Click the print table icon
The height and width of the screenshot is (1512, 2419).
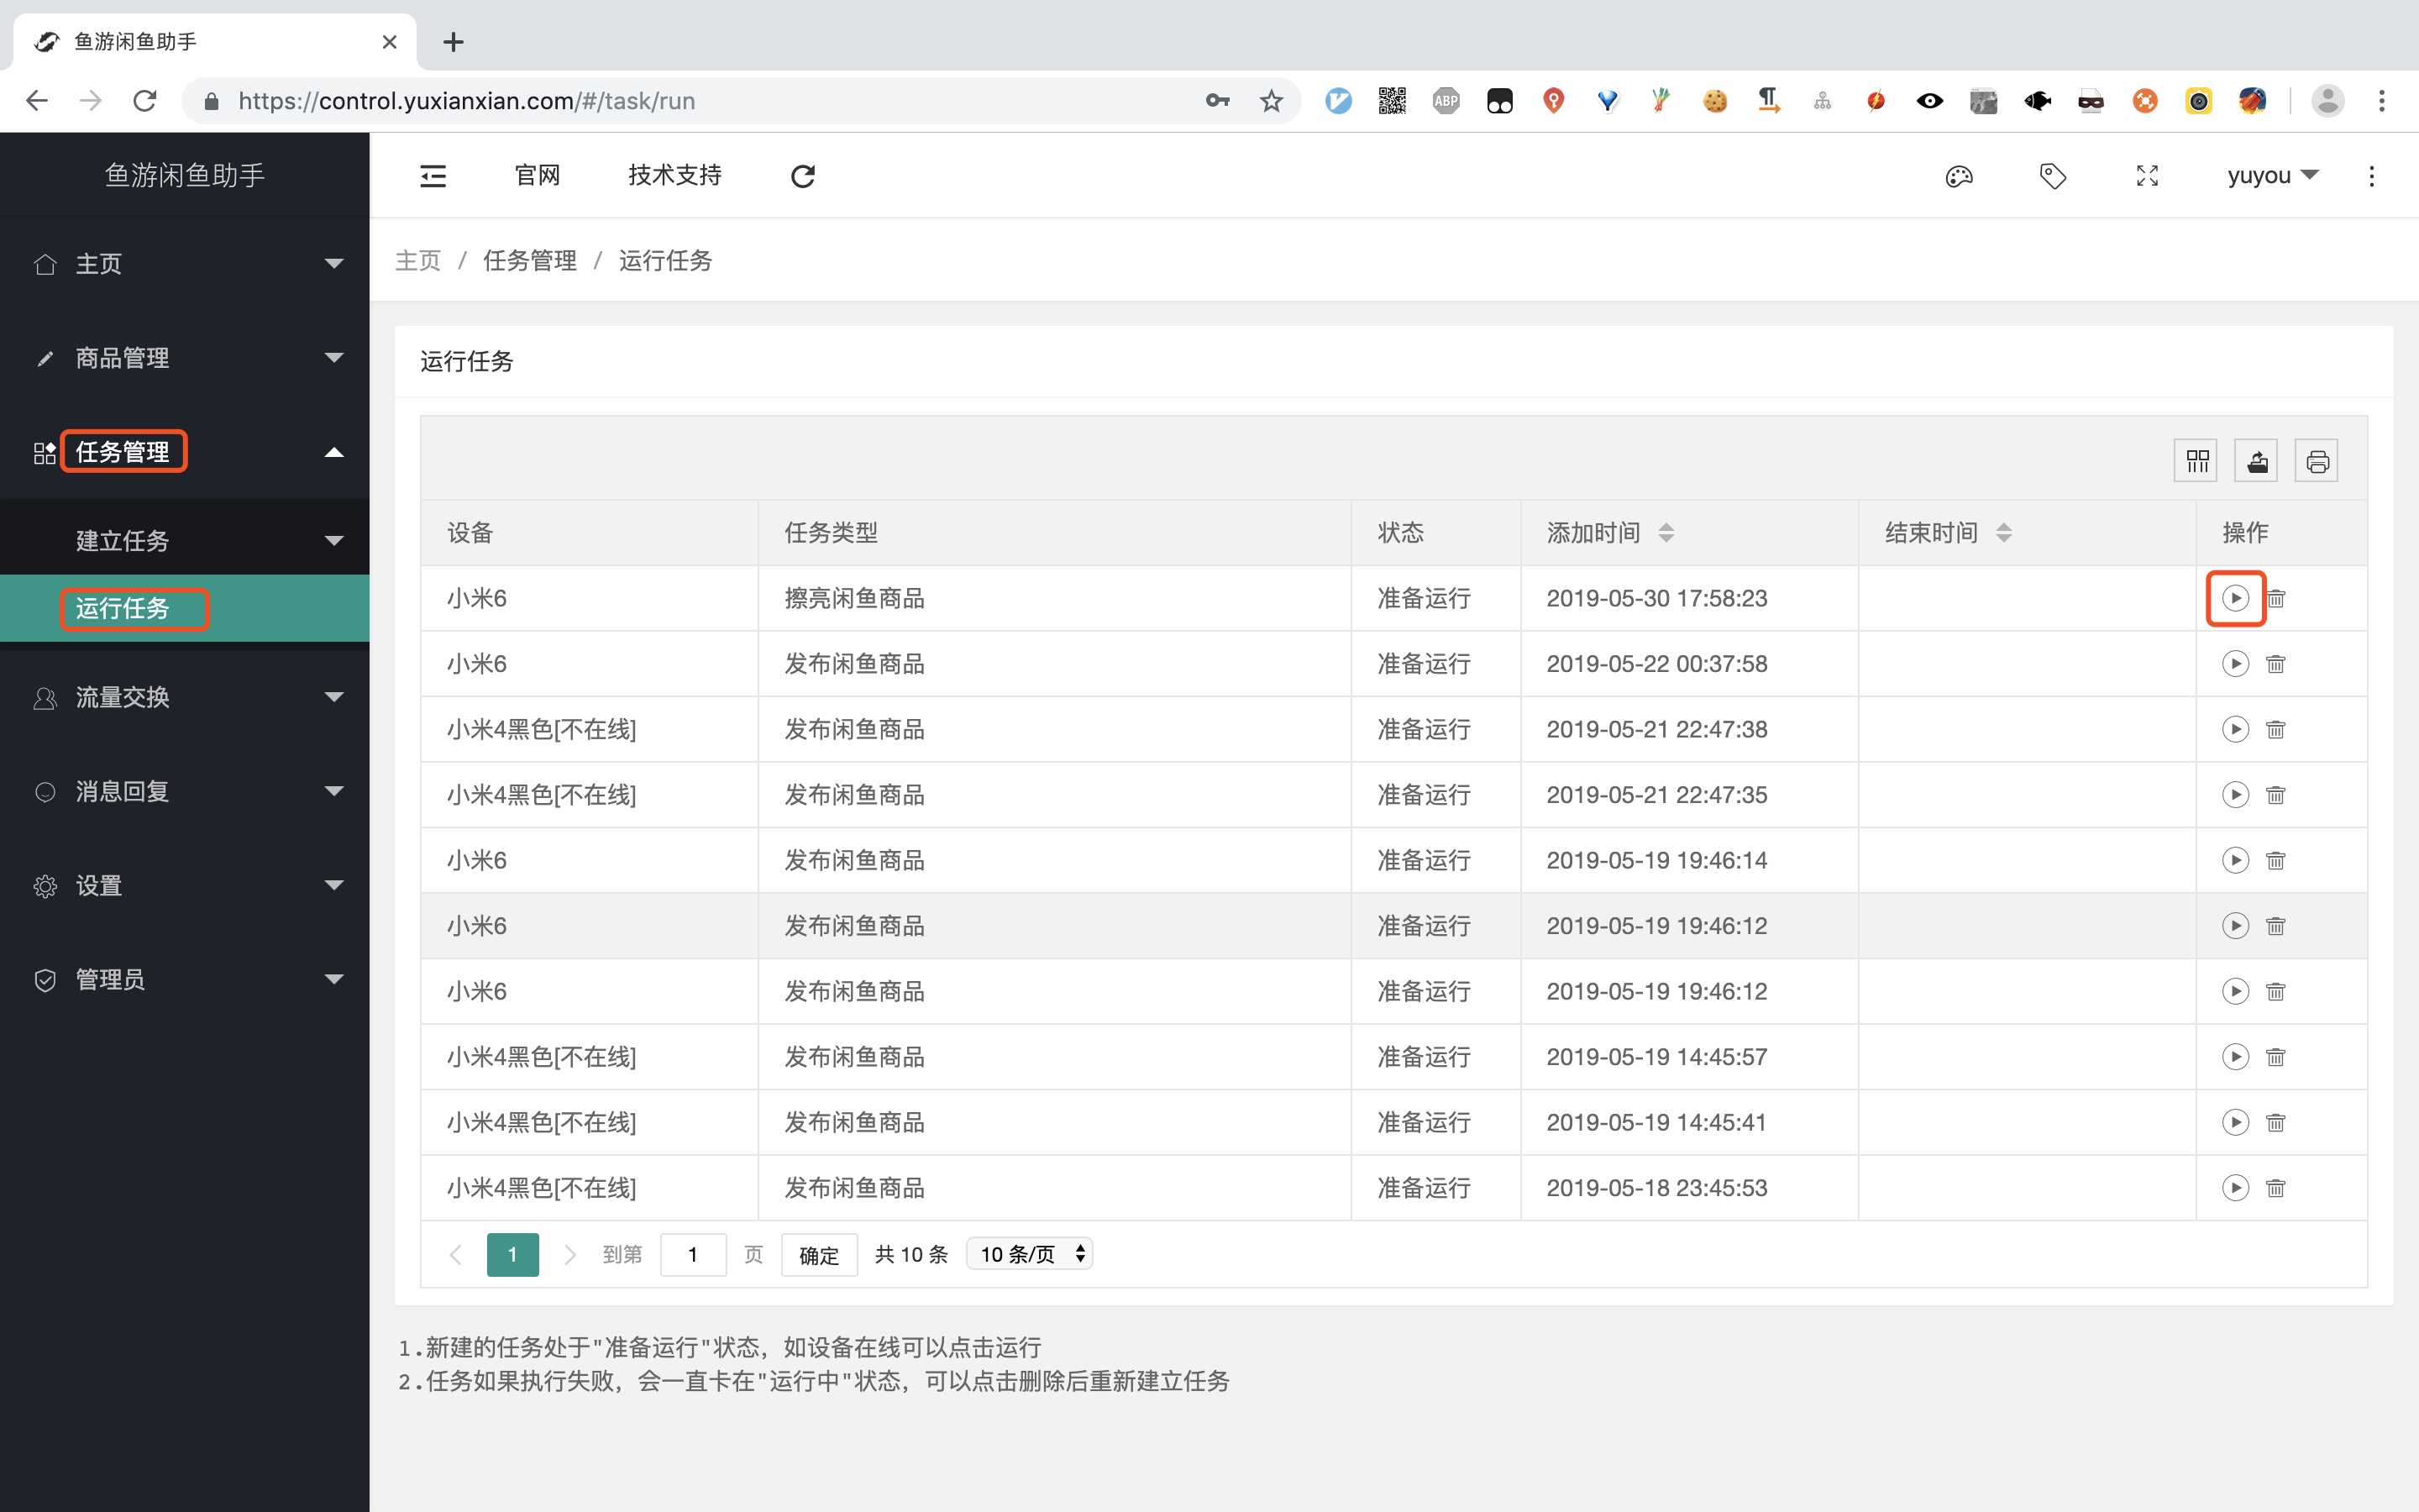pyautogui.click(x=2316, y=461)
